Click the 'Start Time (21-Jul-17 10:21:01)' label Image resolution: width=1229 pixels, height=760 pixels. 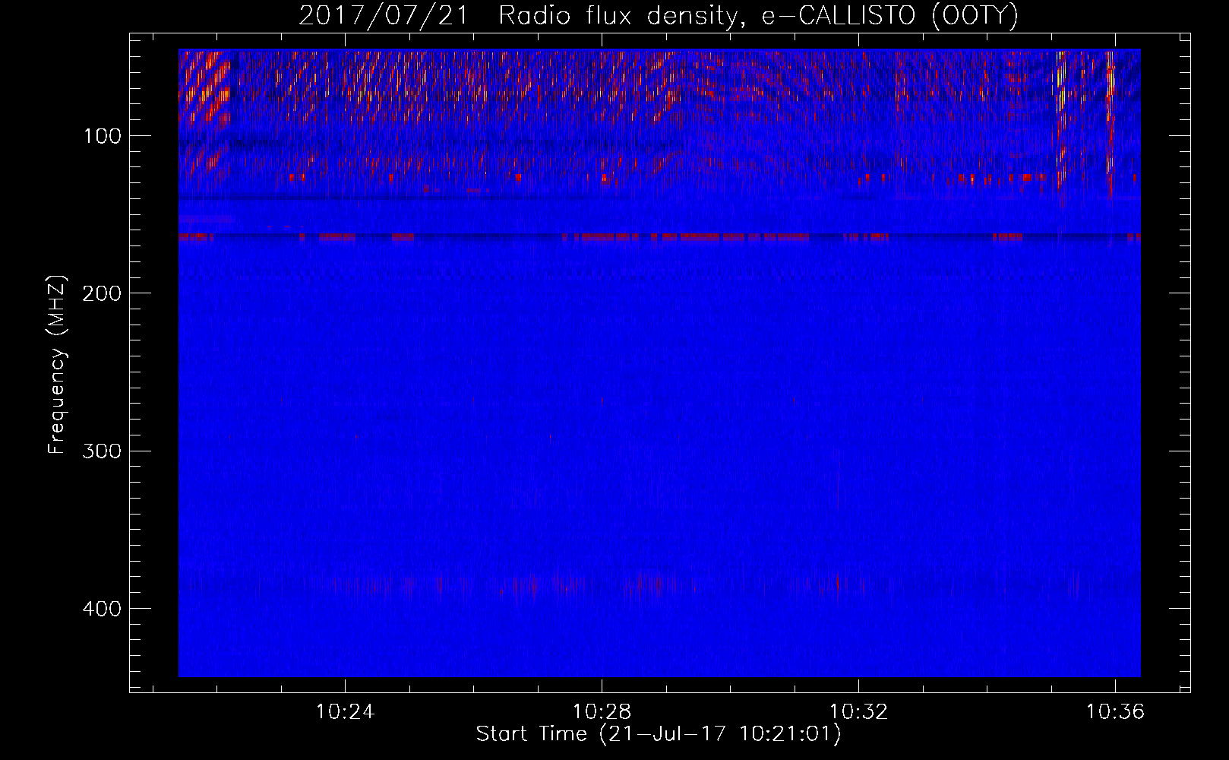pyautogui.click(x=659, y=734)
